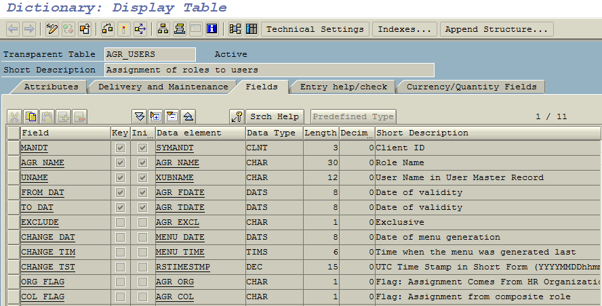The height and width of the screenshot is (306, 602).
Task: Click the Technical Settings button
Action: pos(315,29)
